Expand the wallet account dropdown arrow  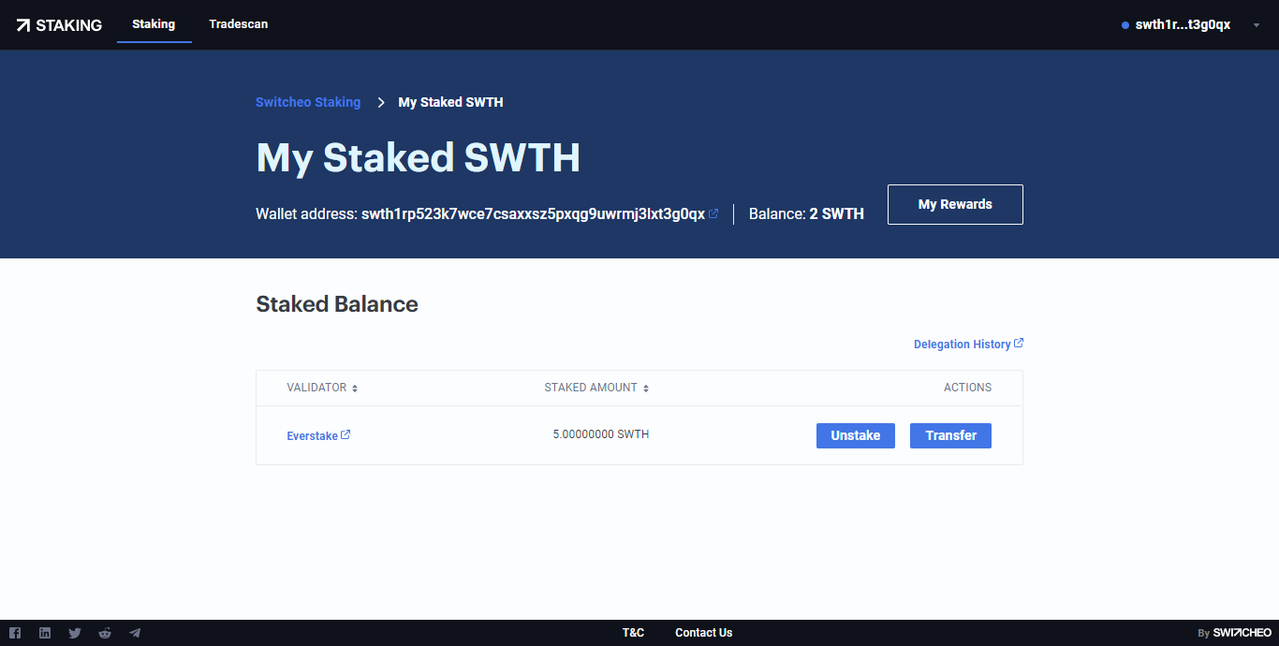point(1257,25)
